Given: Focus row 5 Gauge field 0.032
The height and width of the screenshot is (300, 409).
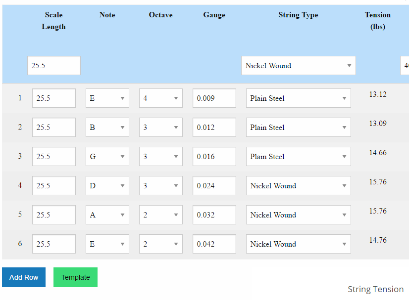Looking at the screenshot, I should 214,215.
